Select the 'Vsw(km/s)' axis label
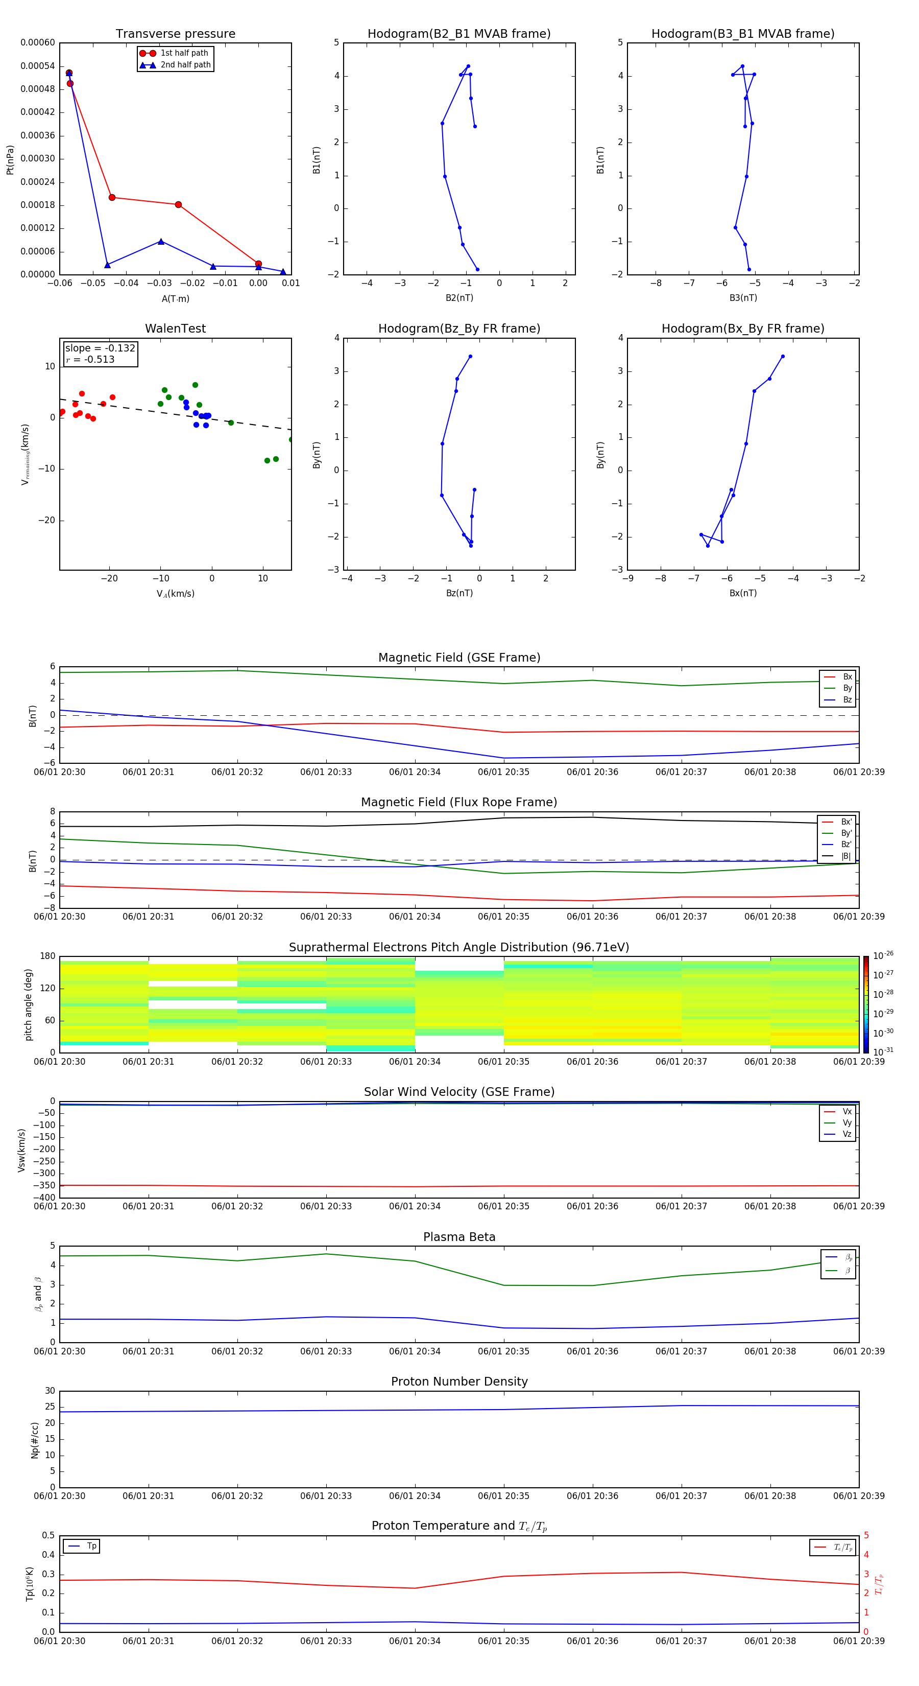The height and width of the screenshot is (1686, 919). 21,1150
